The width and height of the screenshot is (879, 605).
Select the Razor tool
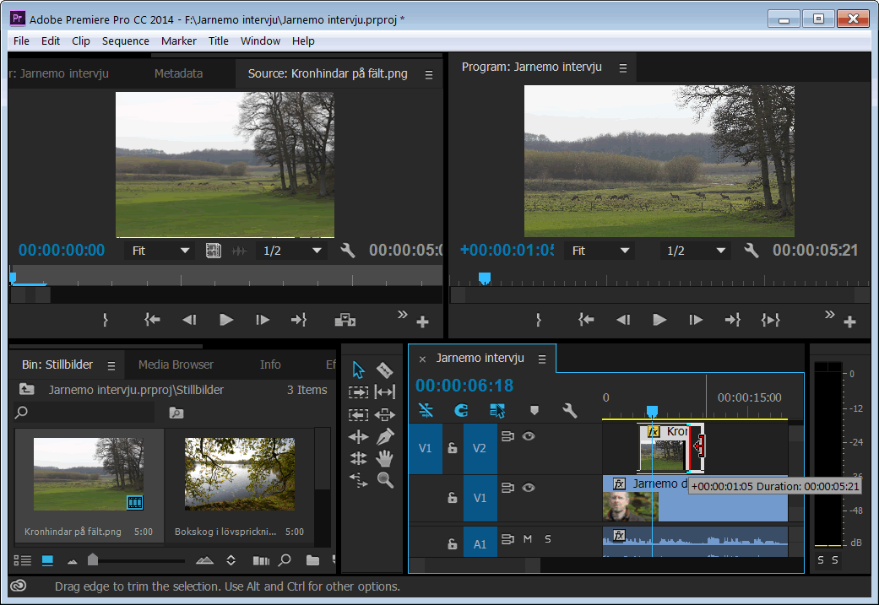pyautogui.click(x=384, y=370)
